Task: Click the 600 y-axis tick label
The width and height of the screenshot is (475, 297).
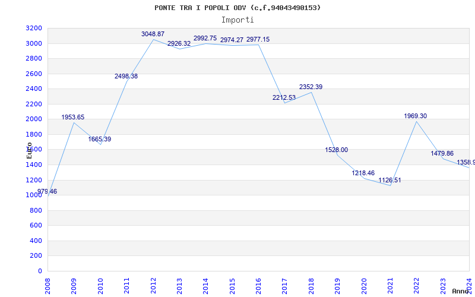Action: point(36,226)
